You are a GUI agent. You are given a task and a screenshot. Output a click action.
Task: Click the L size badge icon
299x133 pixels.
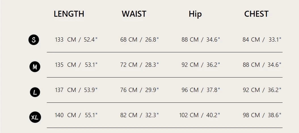[x=35, y=92]
